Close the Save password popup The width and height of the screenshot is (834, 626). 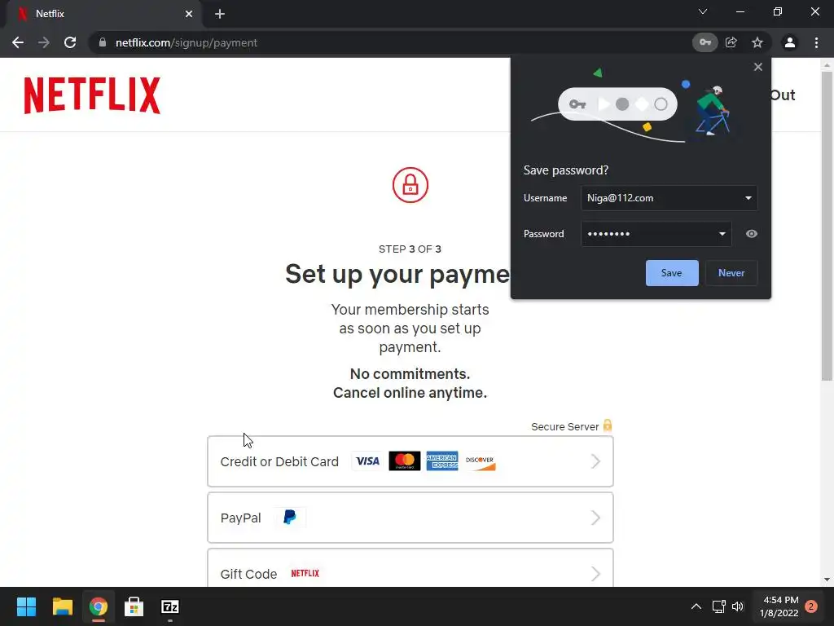click(x=758, y=67)
